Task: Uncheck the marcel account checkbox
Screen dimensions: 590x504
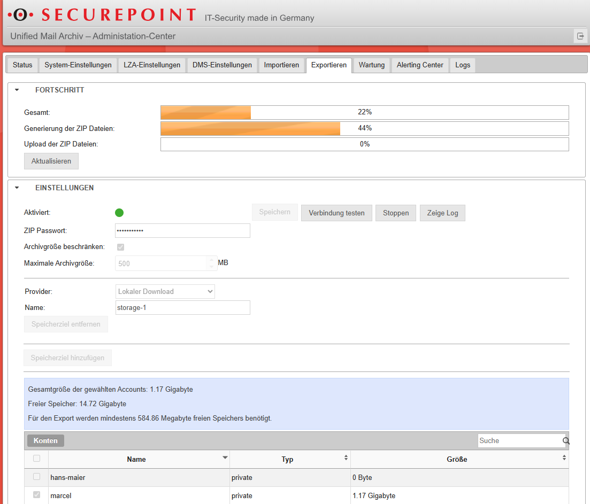Action: point(36,494)
